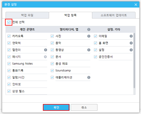The image size is (141, 114).
Task: Uncheck the 설정 checkbox
Action: [95, 50]
